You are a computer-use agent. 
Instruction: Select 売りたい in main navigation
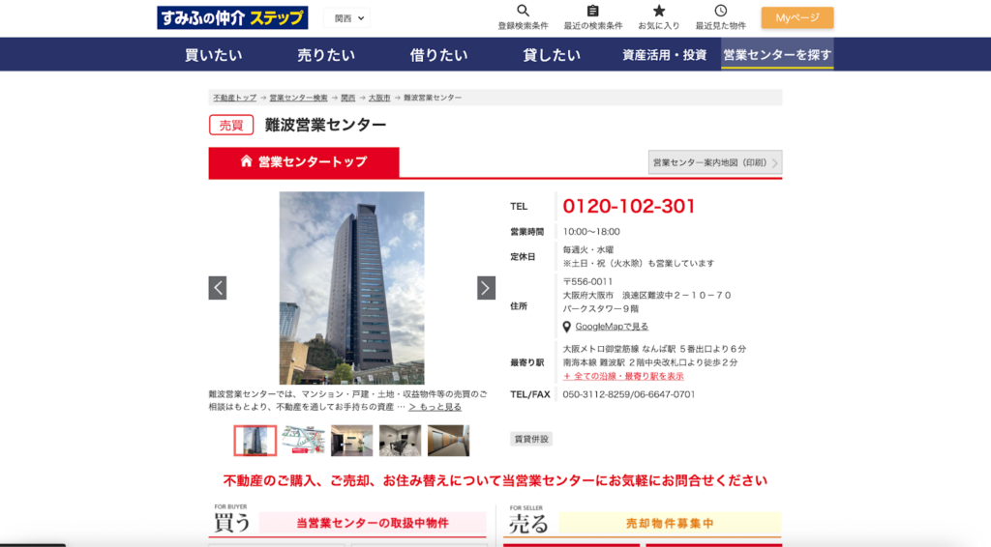click(x=326, y=55)
